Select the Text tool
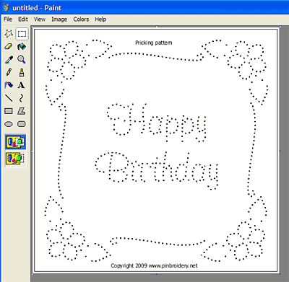Viewport: 289px width, 282px height. click(22, 85)
